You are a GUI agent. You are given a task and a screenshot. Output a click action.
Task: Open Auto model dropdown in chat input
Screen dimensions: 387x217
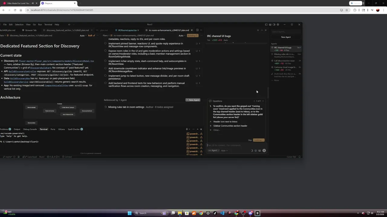click(224, 150)
